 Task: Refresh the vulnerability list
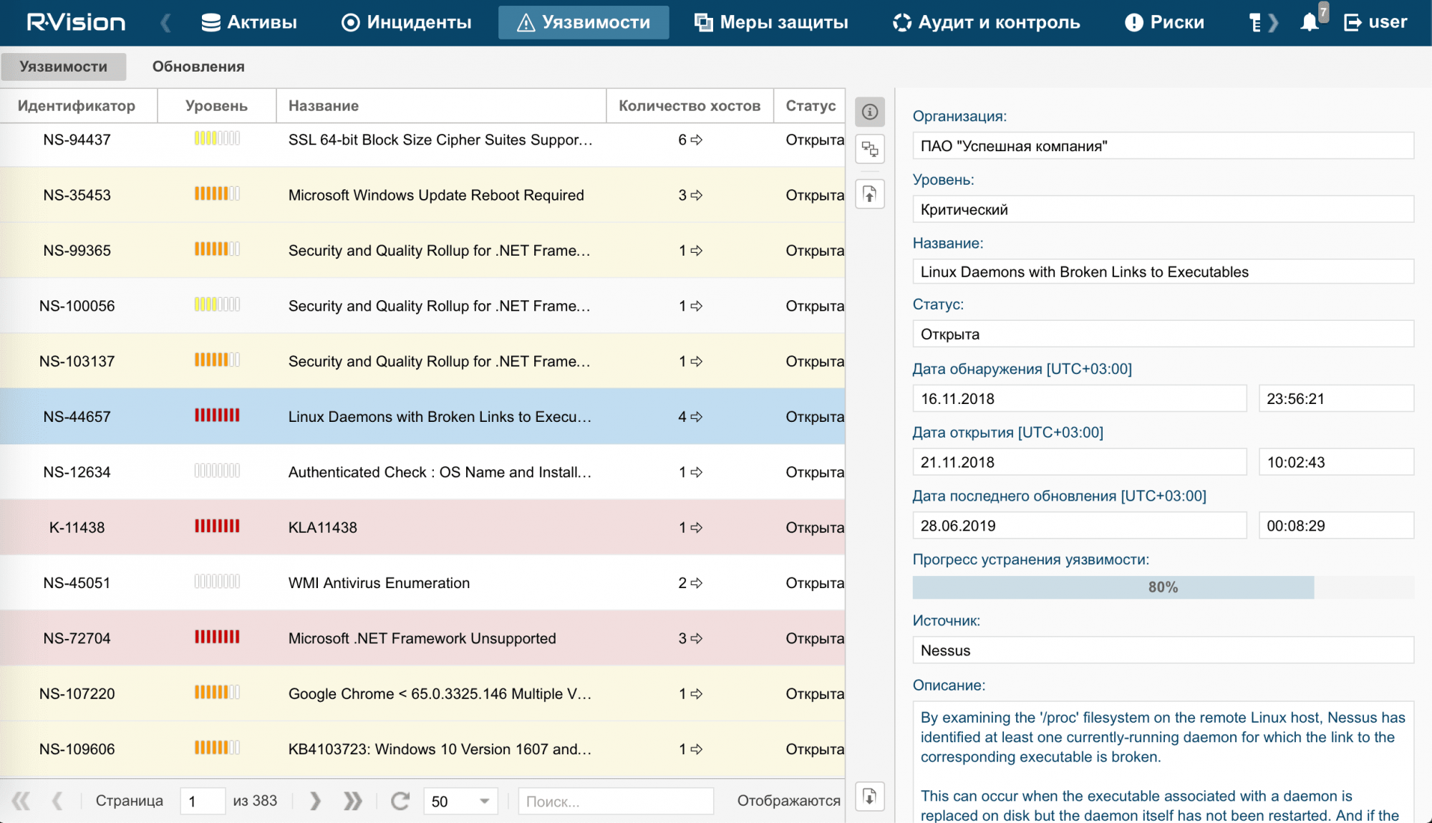(400, 801)
